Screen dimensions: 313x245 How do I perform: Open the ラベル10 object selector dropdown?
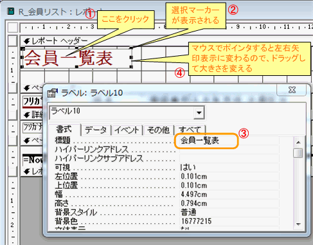coord(199,113)
